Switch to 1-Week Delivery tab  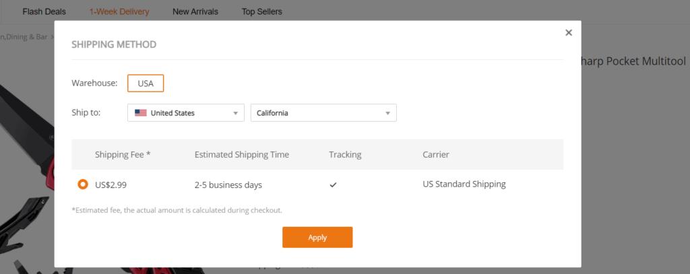(119, 11)
